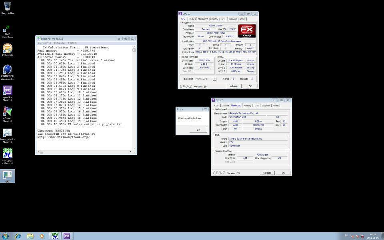Viewport: 384px width, 240px height.
Task: Click the 'Loop 19 finished' line
Action: [68, 121]
